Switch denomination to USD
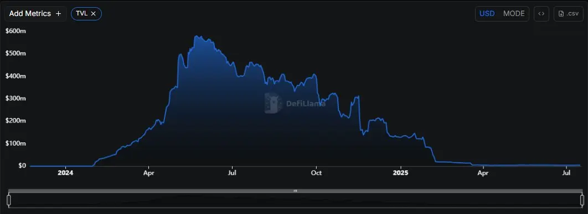Viewport: 588px width, 214px height. 487,13
